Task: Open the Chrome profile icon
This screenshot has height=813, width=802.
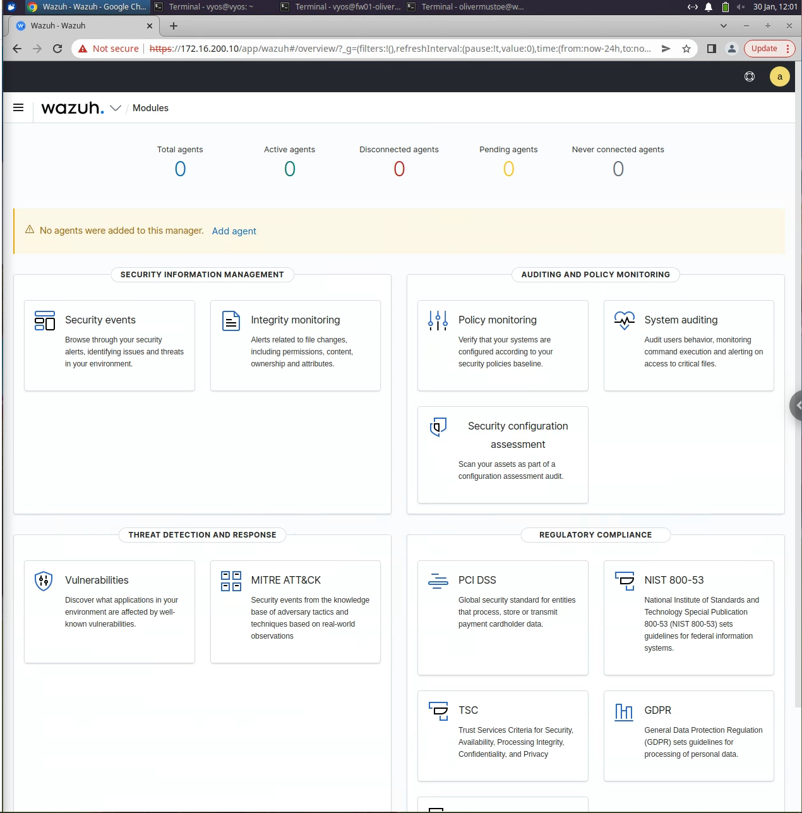Action: point(732,49)
